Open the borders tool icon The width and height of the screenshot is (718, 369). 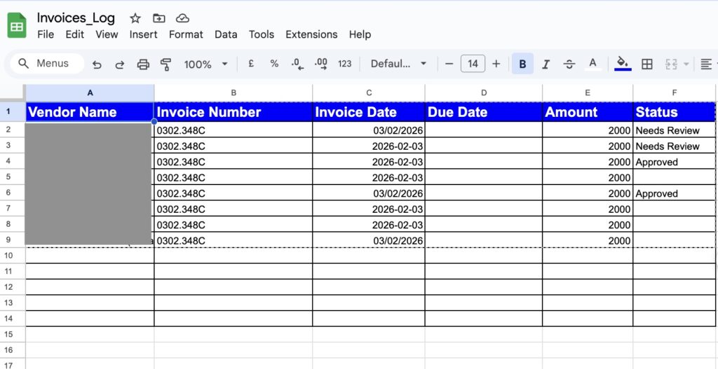click(x=647, y=64)
